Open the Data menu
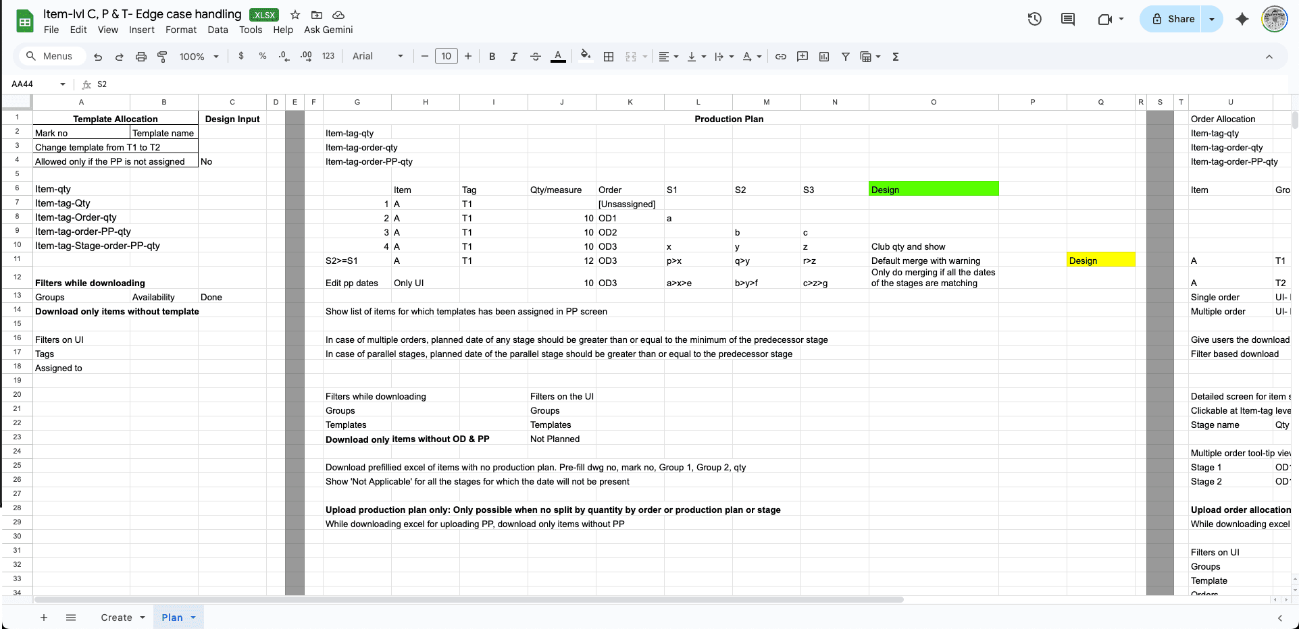The height and width of the screenshot is (629, 1299). pyautogui.click(x=218, y=30)
